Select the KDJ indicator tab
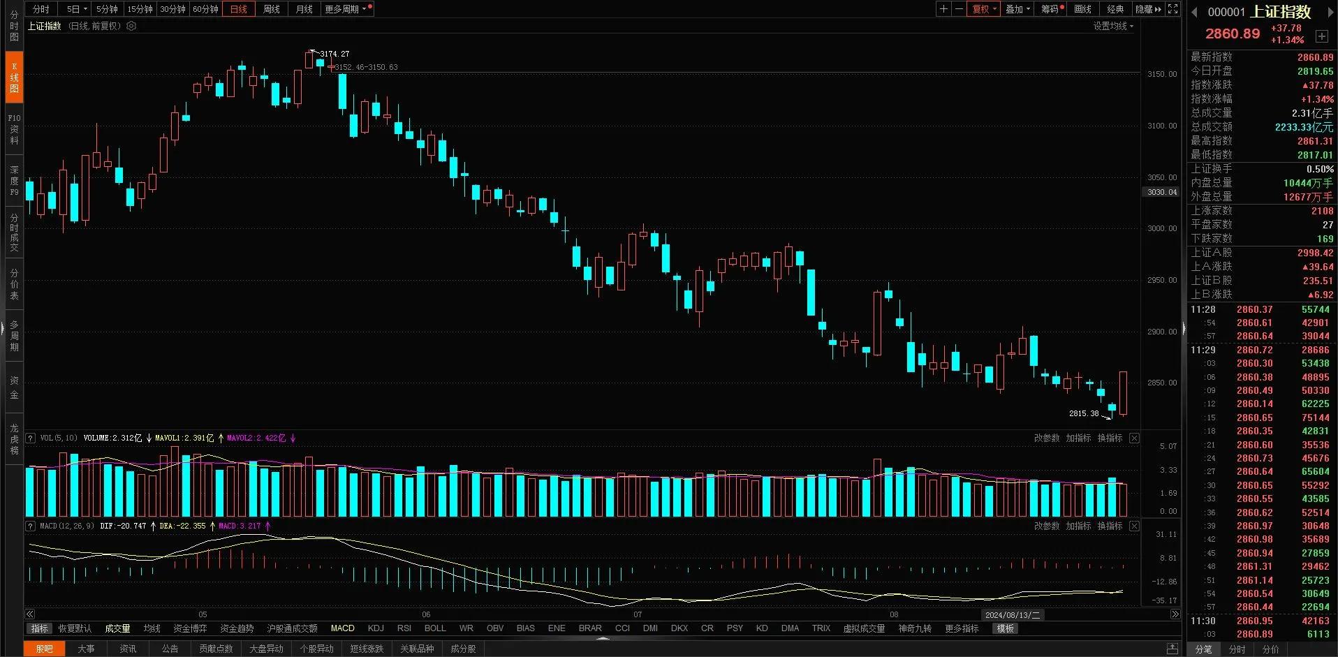The height and width of the screenshot is (657, 1338). 376,628
